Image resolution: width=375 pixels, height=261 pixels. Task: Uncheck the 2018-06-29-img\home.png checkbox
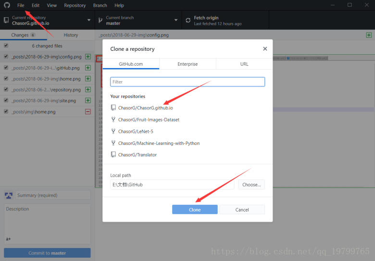(6, 79)
